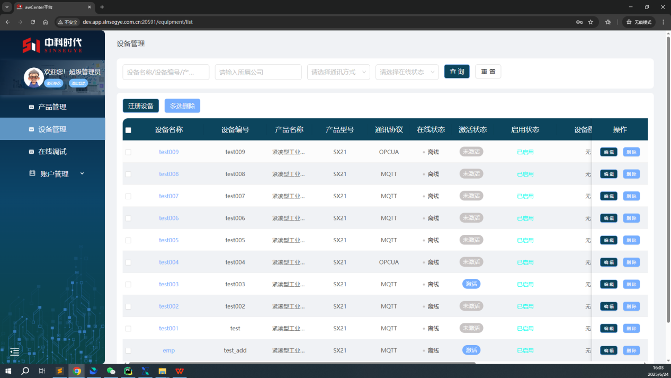Click the 注册设备 button
Image resolution: width=671 pixels, height=378 pixels.
pos(141,106)
